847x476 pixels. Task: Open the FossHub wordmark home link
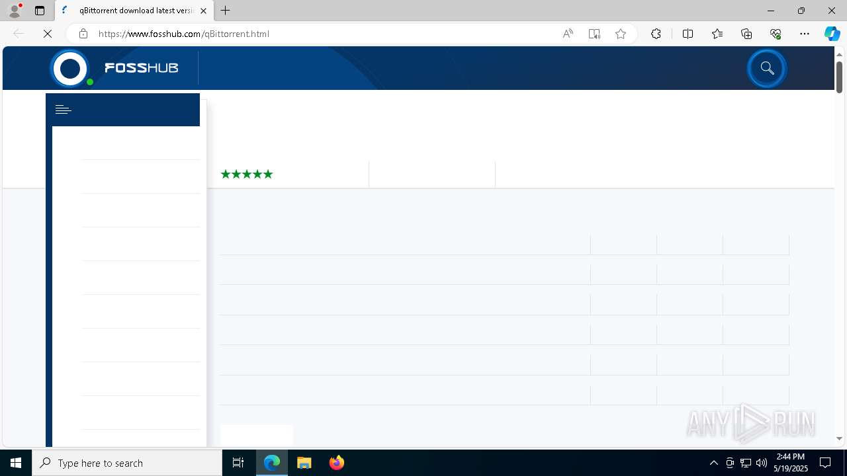coord(142,67)
